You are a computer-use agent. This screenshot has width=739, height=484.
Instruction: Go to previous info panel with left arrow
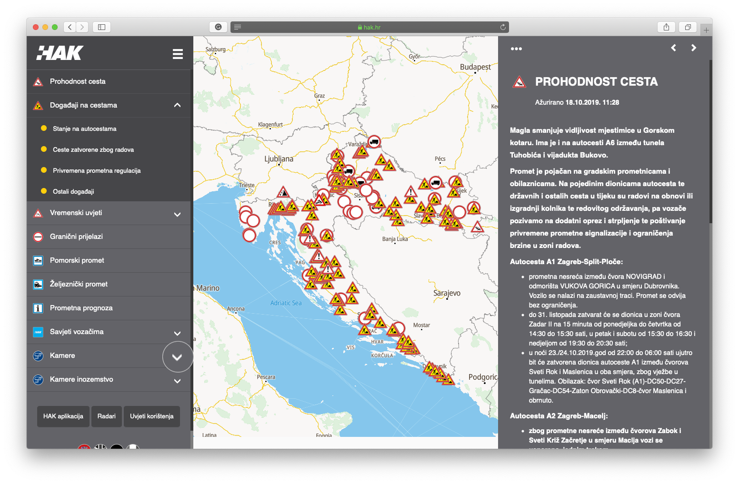(x=673, y=48)
